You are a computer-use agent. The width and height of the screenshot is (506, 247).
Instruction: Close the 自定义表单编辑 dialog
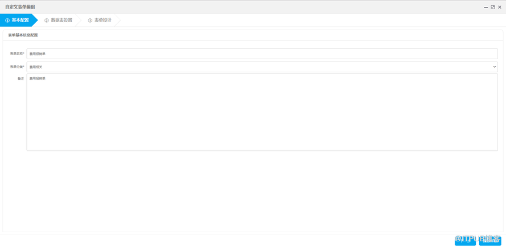[500, 7]
